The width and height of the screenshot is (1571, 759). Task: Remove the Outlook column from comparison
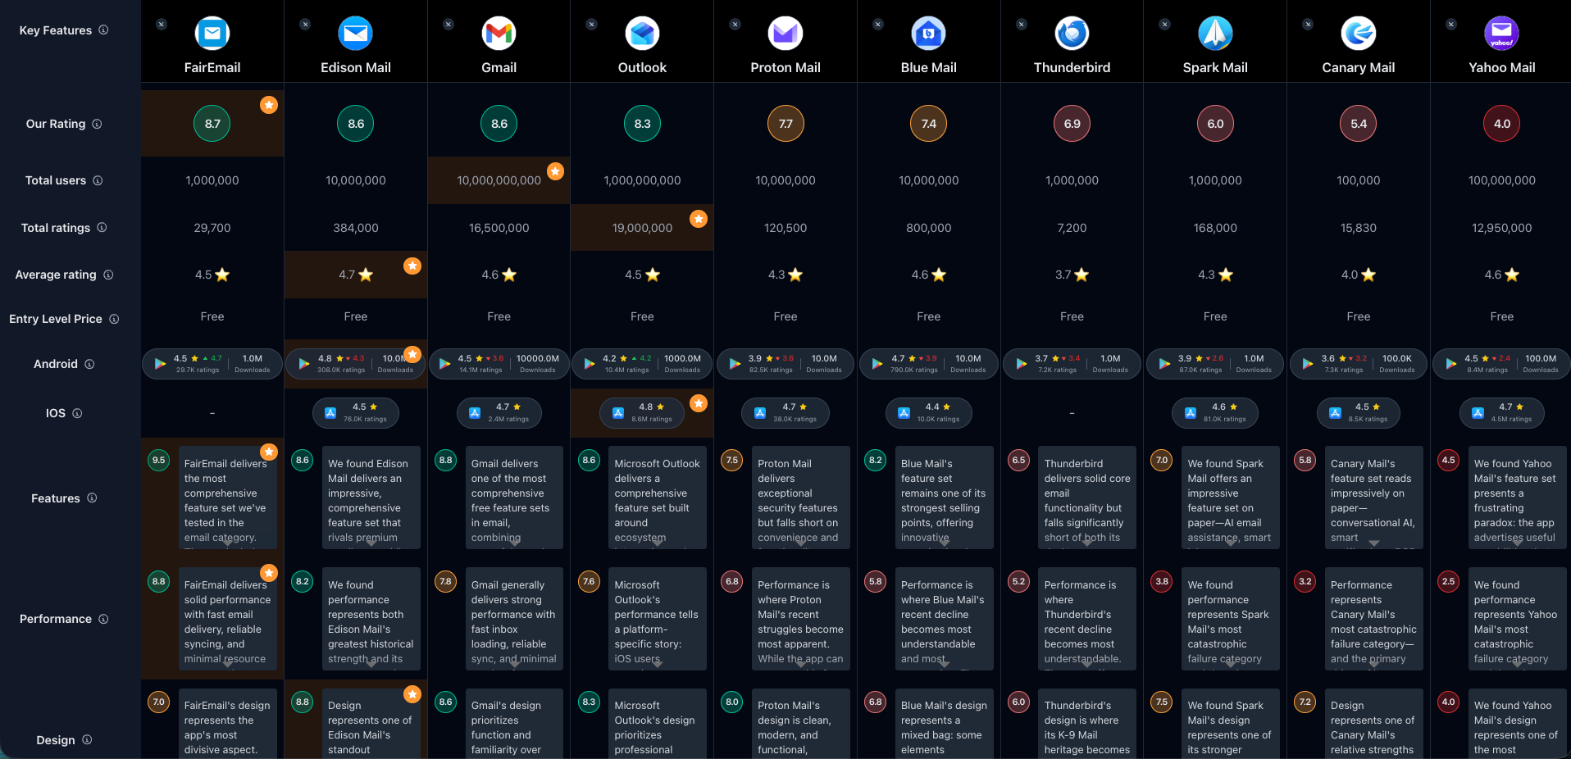(591, 25)
